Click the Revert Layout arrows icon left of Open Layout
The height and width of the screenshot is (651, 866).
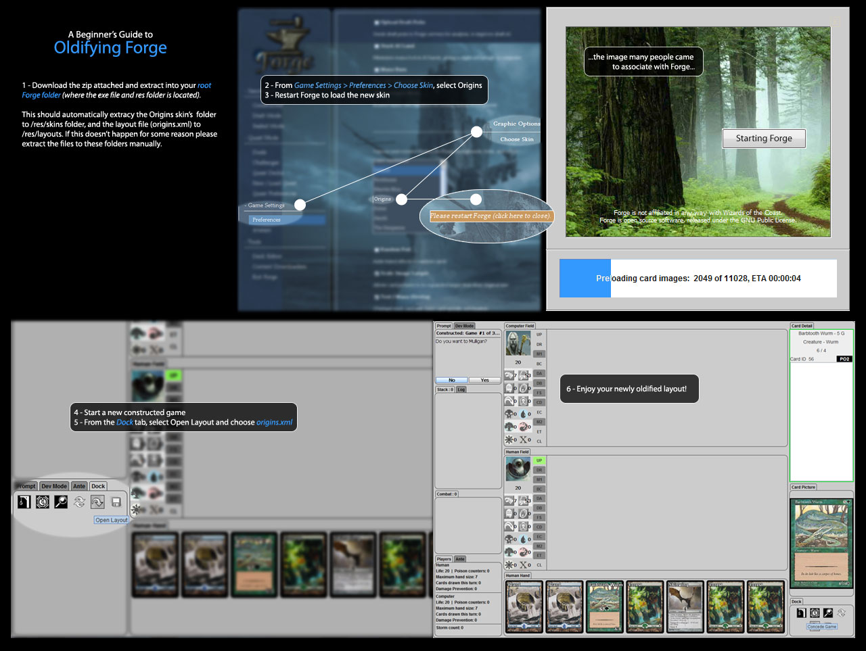79,502
